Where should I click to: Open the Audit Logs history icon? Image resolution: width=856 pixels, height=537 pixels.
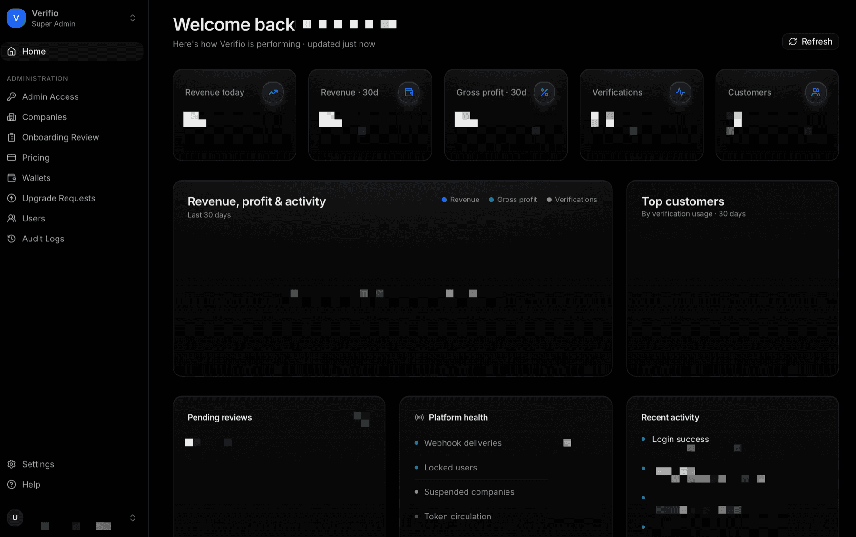(11, 239)
